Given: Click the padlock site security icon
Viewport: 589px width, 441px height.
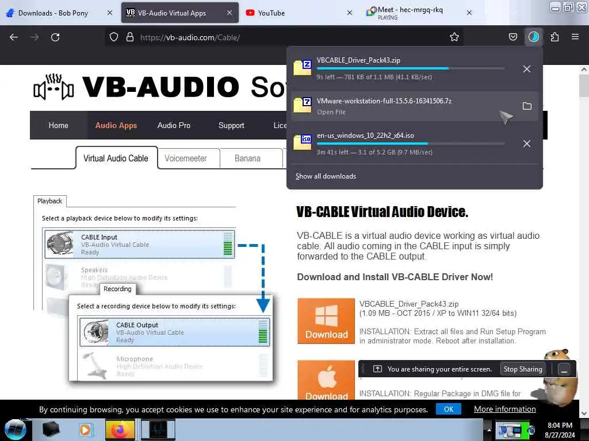Looking at the screenshot, I should tap(130, 37).
